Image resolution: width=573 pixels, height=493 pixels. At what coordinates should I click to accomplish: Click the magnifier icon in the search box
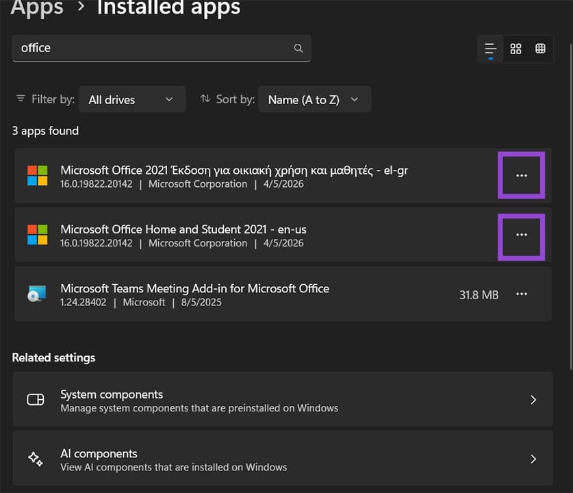click(x=298, y=49)
